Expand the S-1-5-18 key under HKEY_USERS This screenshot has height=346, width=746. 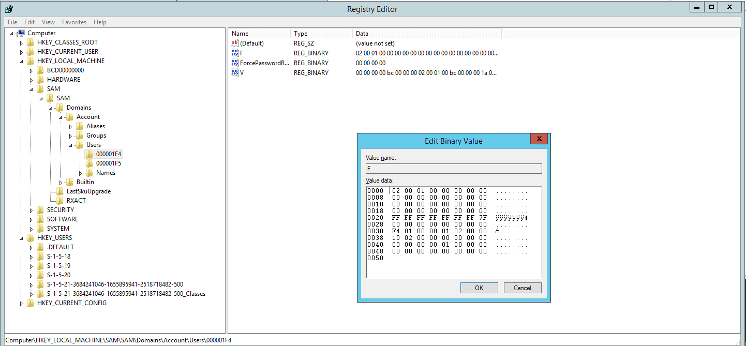point(30,256)
